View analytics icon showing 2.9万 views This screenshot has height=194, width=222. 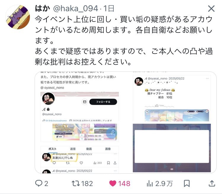tap(160, 184)
